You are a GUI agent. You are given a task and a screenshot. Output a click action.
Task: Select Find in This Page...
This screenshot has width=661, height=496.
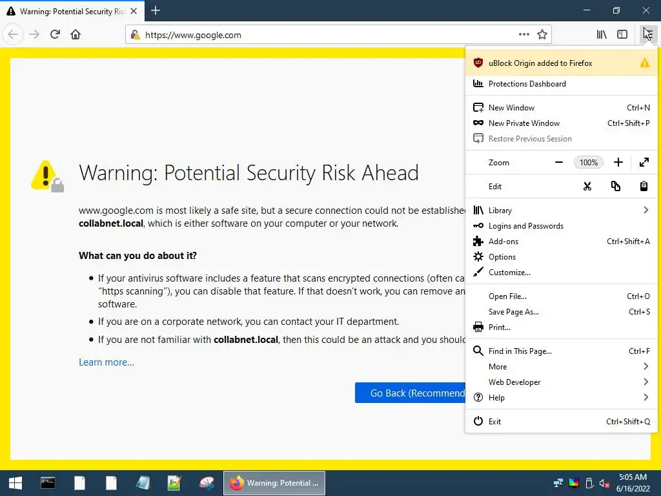[561, 351]
